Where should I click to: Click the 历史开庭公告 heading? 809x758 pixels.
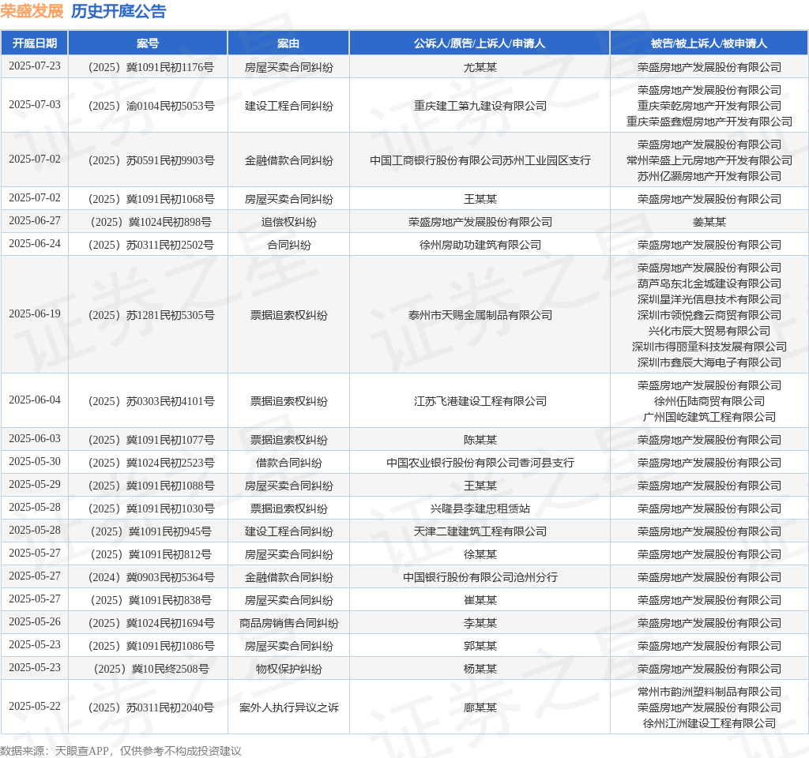pos(119,11)
